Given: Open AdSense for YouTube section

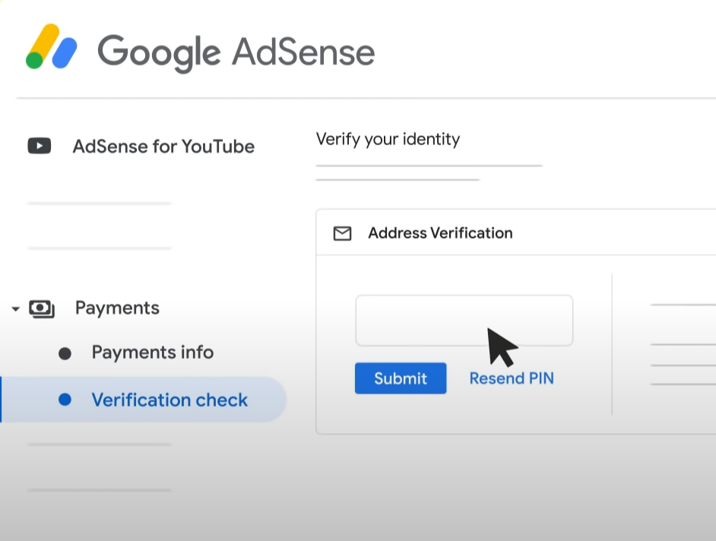Looking at the screenshot, I should pos(163,147).
